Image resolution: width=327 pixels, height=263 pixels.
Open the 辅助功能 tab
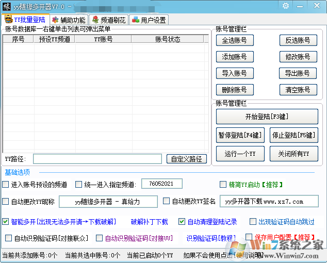pos(69,20)
